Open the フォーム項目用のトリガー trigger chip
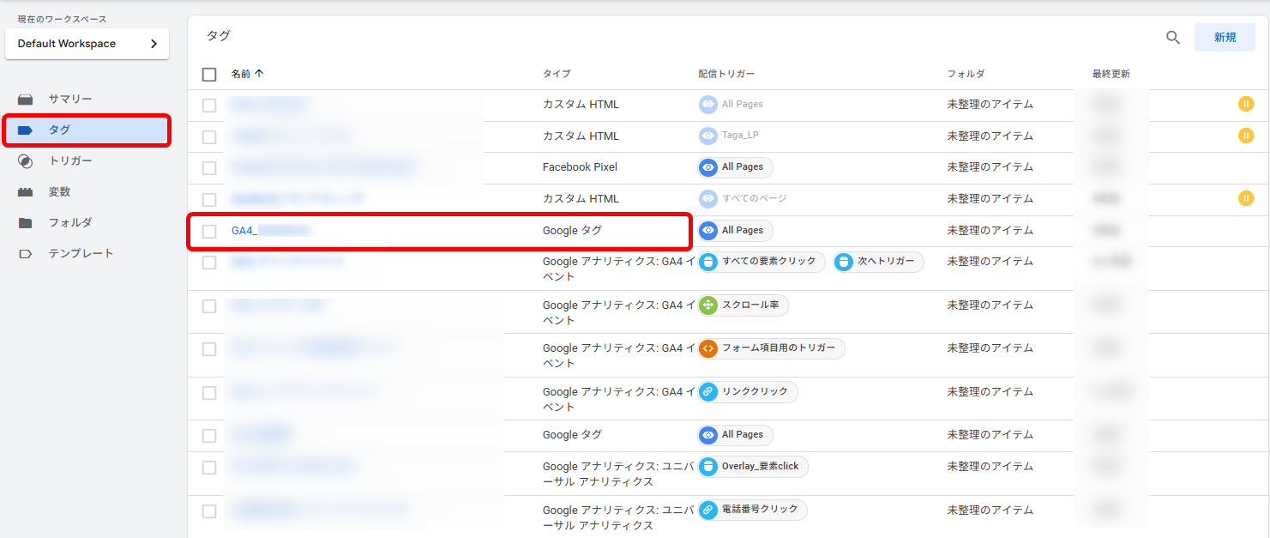Image resolution: width=1270 pixels, height=538 pixels. coord(772,348)
